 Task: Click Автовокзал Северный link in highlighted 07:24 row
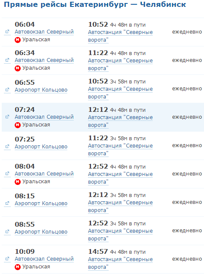44,117
